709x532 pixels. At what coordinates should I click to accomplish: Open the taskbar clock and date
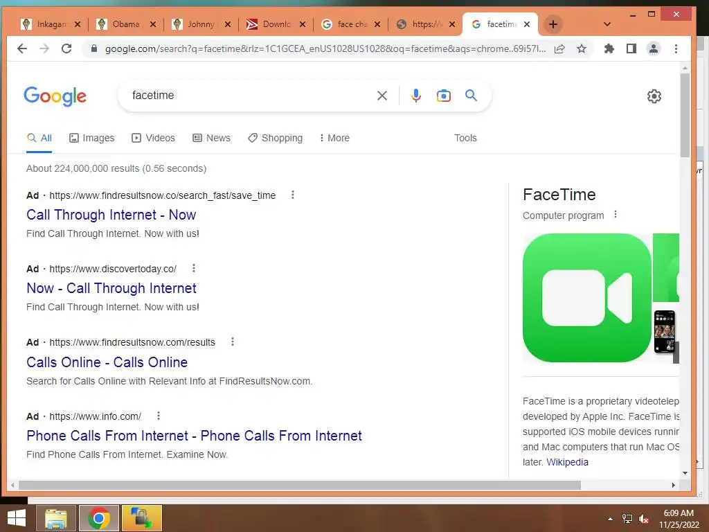[679, 519]
